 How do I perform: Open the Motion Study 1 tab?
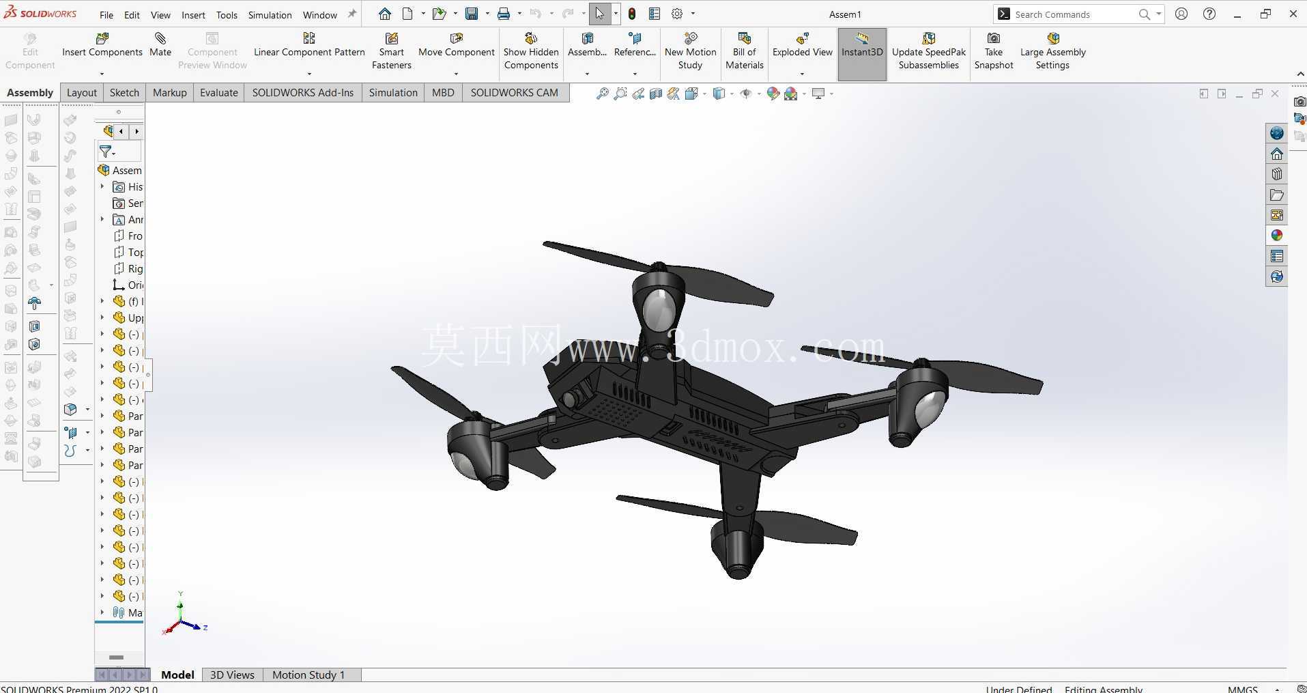pos(308,675)
